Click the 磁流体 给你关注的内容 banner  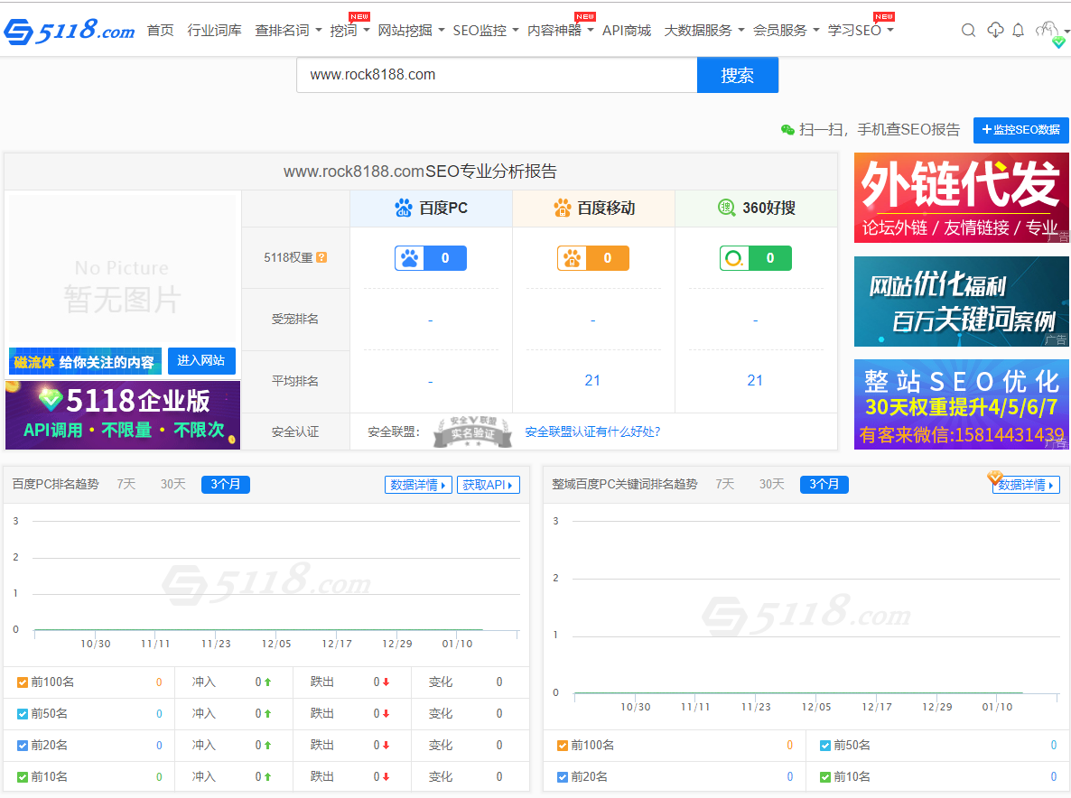(x=86, y=361)
